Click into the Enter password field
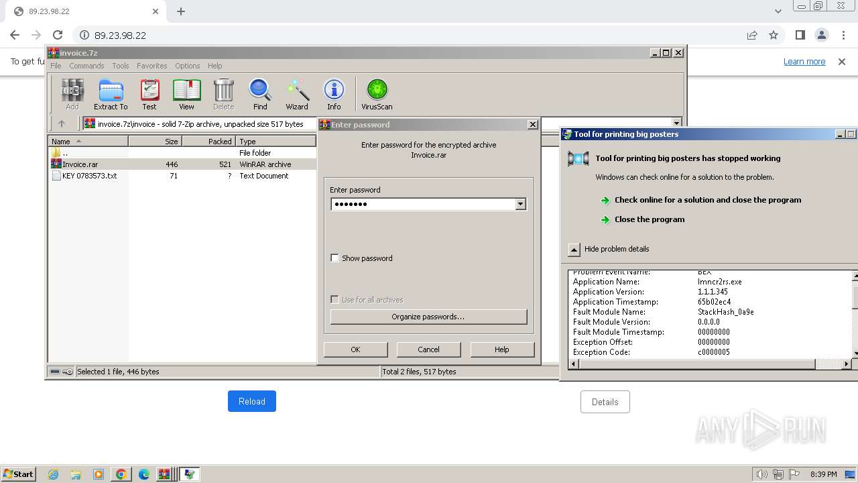This screenshot has width=858, height=483. click(x=422, y=204)
